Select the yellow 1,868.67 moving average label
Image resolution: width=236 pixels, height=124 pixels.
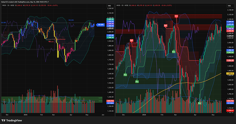click(230, 73)
